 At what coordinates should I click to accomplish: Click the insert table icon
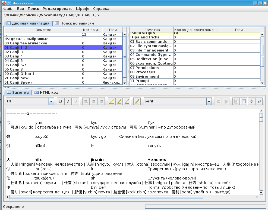[244, 101]
